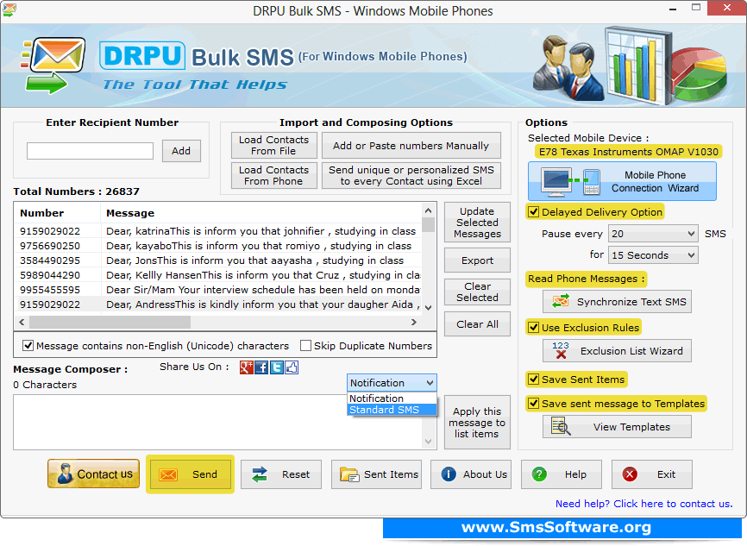Click list scroll up arrow
747x546 pixels.
429,210
